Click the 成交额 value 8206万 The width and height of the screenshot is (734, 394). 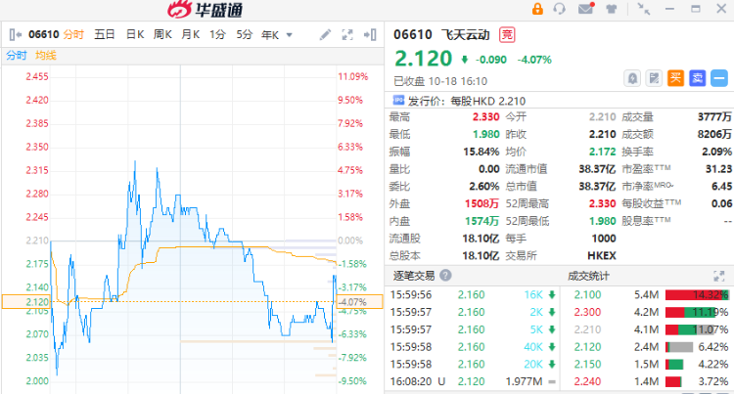point(714,134)
